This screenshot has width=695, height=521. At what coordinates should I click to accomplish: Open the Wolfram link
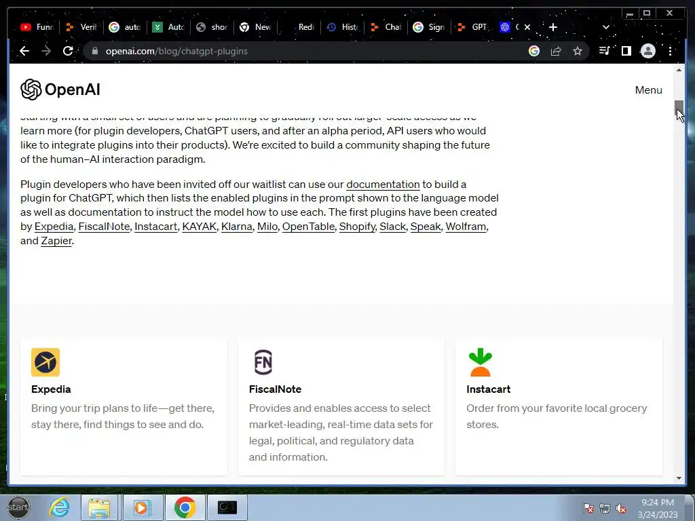[466, 227]
